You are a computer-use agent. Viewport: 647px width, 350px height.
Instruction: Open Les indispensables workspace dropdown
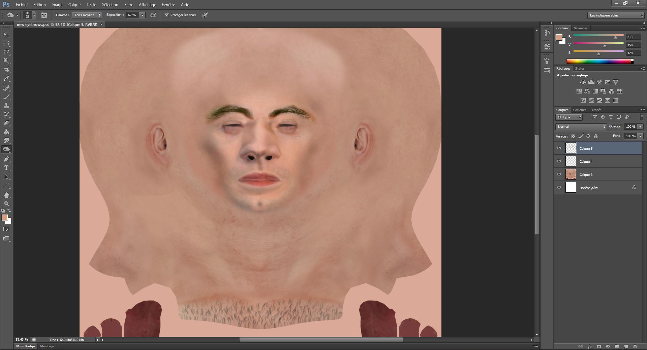coord(616,15)
